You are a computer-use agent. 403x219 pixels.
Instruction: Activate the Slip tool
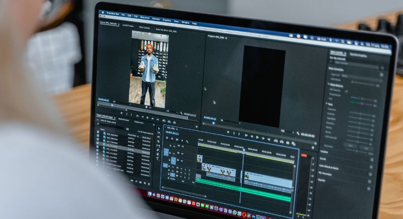pyautogui.click(x=158, y=146)
